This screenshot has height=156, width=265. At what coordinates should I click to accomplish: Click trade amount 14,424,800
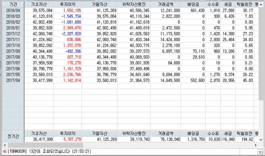pyautogui.click(x=170, y=40)
